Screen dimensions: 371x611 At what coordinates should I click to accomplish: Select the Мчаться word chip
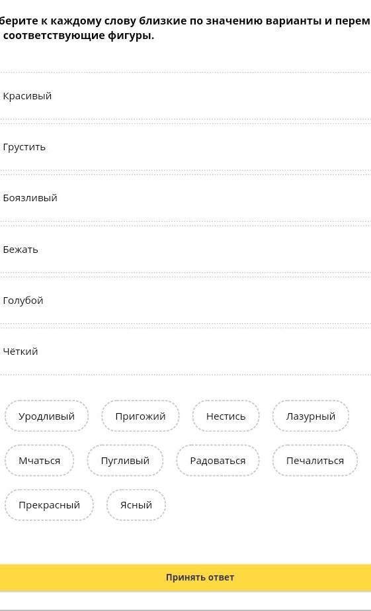(x=39, y=460)
